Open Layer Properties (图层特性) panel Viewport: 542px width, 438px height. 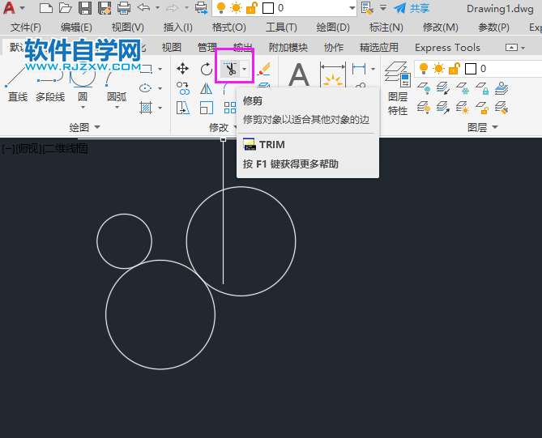[x=397, y=89]
